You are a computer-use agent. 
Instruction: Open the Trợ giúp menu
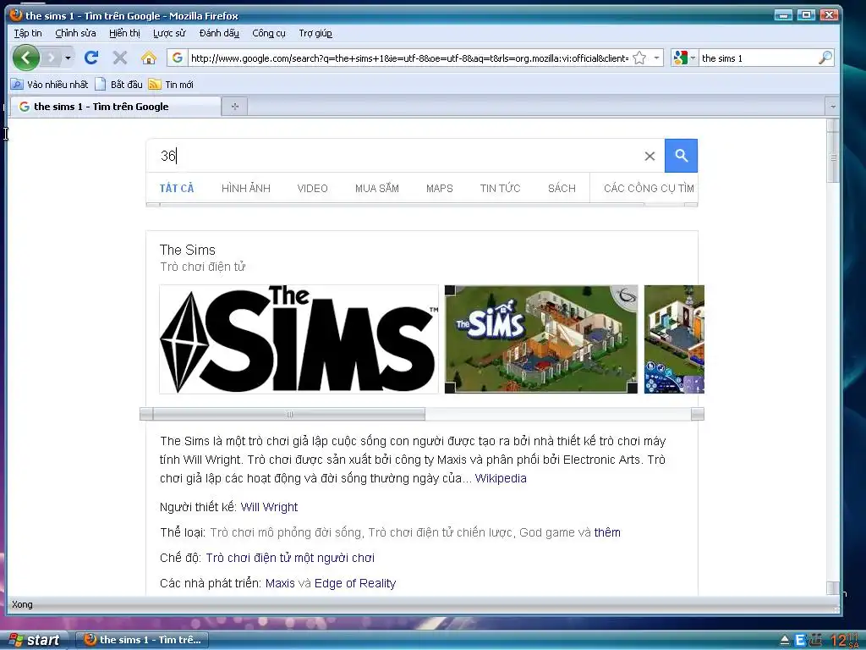[x=315, y=33]
